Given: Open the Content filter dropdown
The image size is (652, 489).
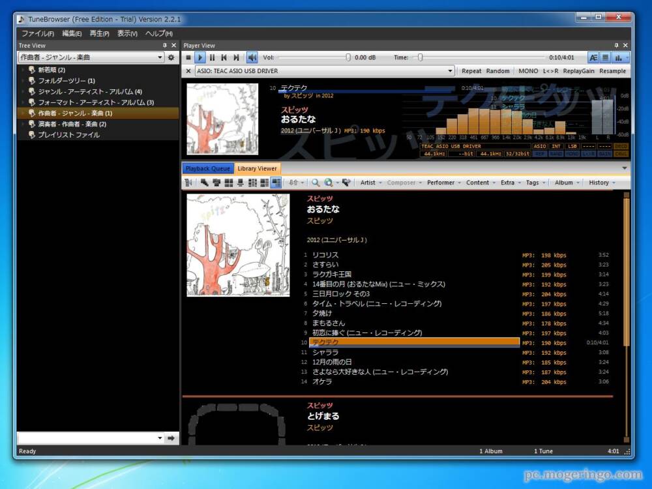Looking at the screenshot, I should point(481,183).
